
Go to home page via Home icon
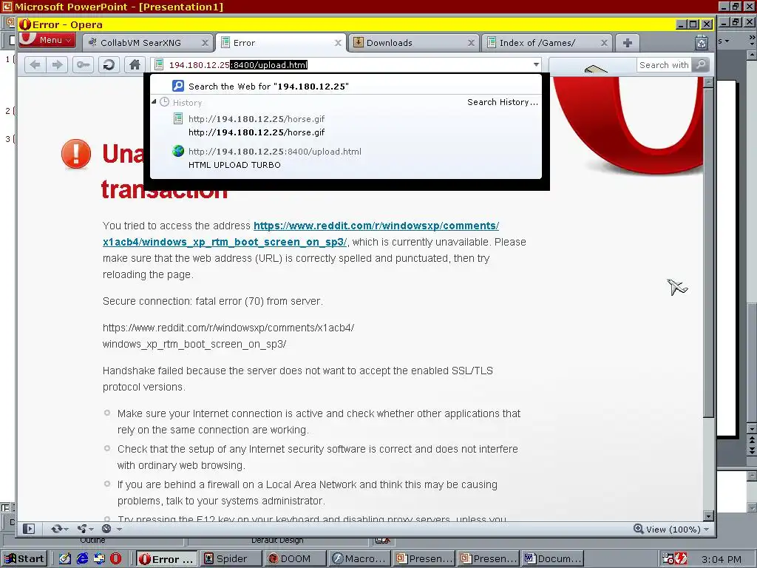click(135, 65)
